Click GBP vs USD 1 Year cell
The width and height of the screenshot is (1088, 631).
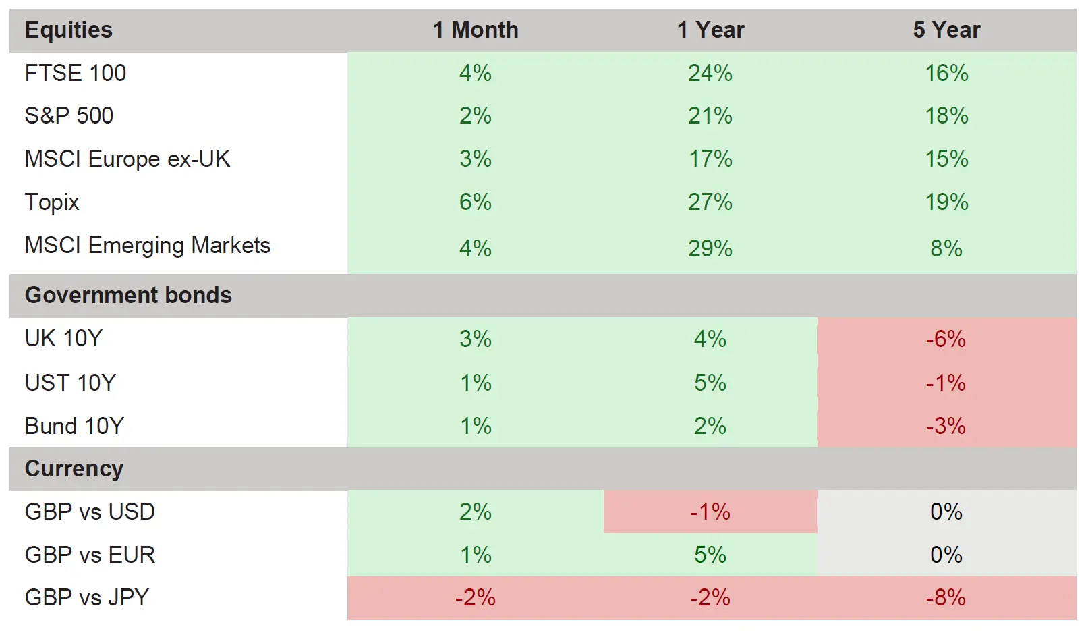point(710,512)
